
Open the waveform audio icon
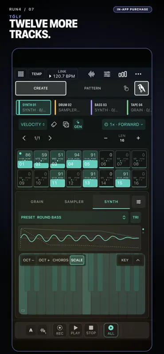pyautogui.click(x=91, y=74)
